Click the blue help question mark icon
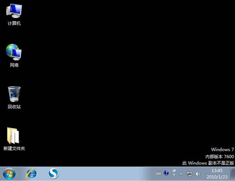The width and height of the screenshot is (235, 181). click(x=166, y=173)
